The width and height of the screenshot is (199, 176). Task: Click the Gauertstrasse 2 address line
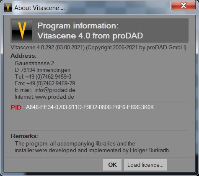click(34, 63)
